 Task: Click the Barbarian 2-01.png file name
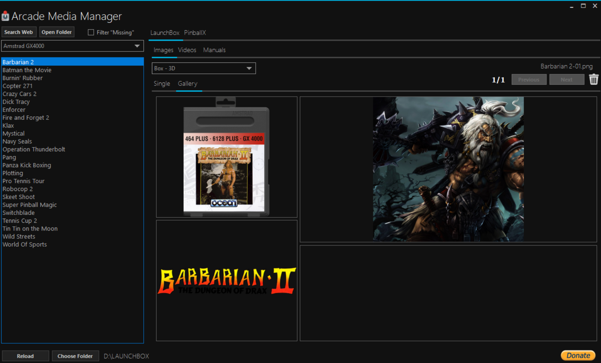[566, 66]
